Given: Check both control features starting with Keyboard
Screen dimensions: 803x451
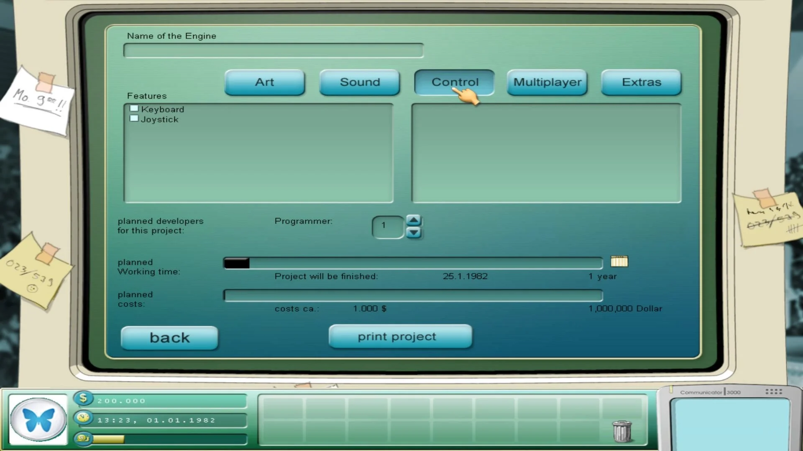Looking at the screenshot, I should [x=134, y=108].
